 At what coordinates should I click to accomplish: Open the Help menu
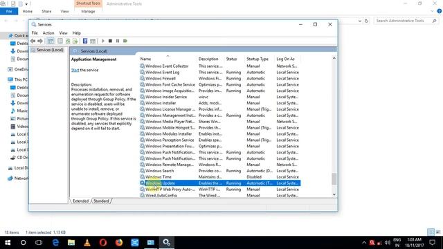77,33
